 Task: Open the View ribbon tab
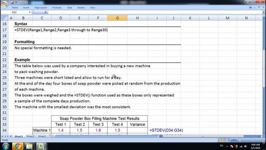click(x=92, y=7)
